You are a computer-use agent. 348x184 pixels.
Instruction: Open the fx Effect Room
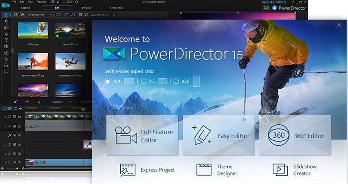click(6, 21)
